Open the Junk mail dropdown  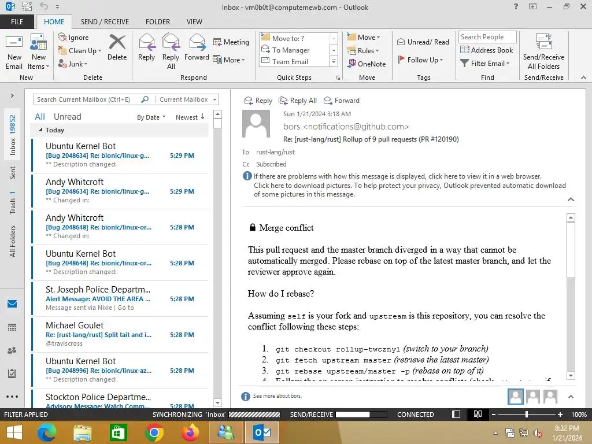tap(73, 64)
